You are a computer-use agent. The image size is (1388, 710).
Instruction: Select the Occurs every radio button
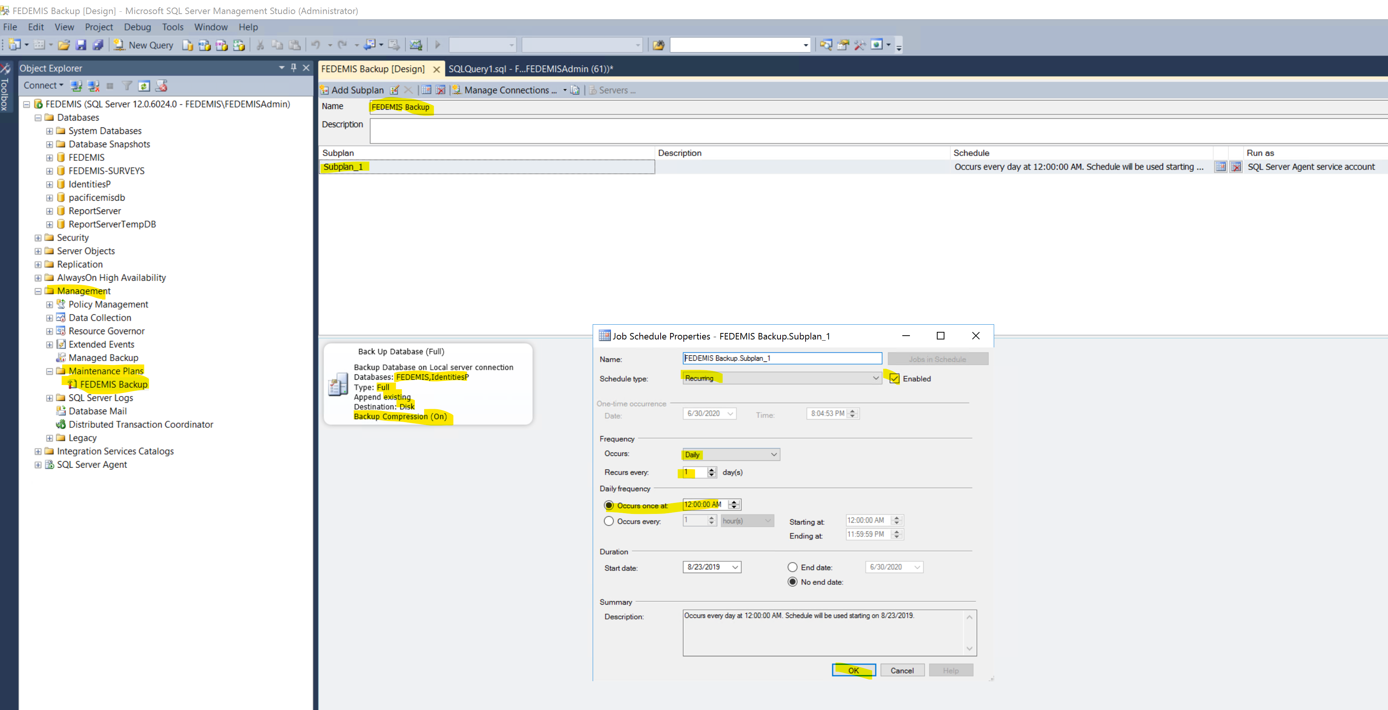pos(609,521)
